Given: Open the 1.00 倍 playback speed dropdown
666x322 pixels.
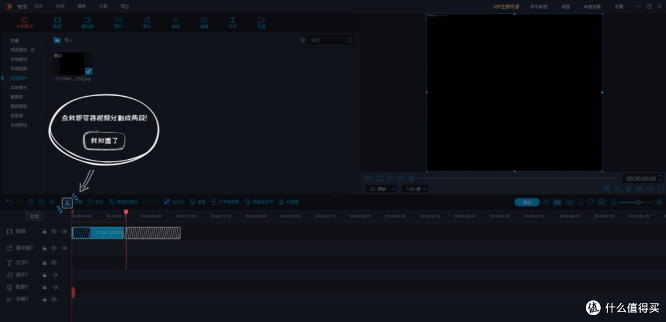Looking at the screenshot, I should (x=416, y=189).
